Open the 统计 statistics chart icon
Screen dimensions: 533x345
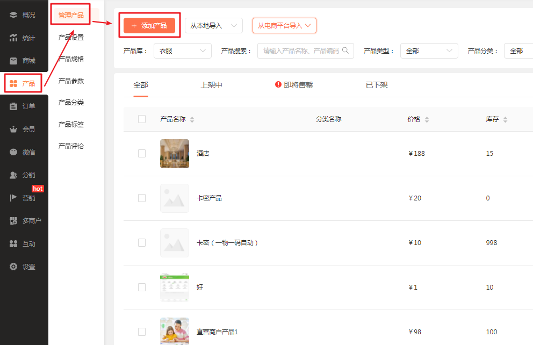coord(13,38)
